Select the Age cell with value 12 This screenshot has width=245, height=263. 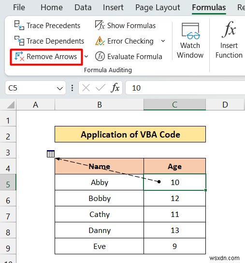click(x=175, y=198)
